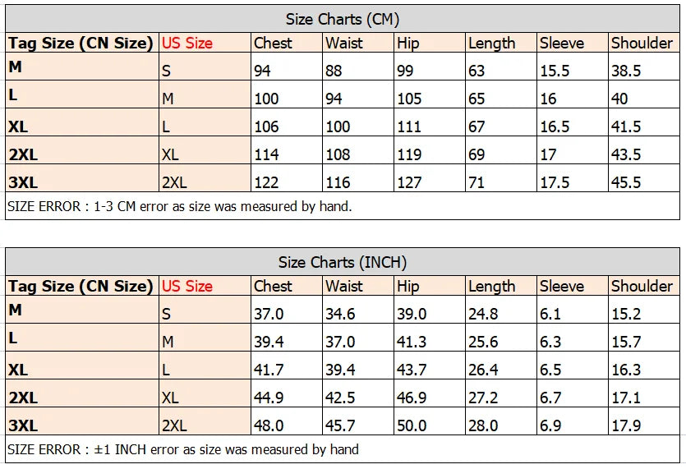Select the "Chest" header in the INCH chart
This screenshot has width=686, height=469.
(273, 287)
